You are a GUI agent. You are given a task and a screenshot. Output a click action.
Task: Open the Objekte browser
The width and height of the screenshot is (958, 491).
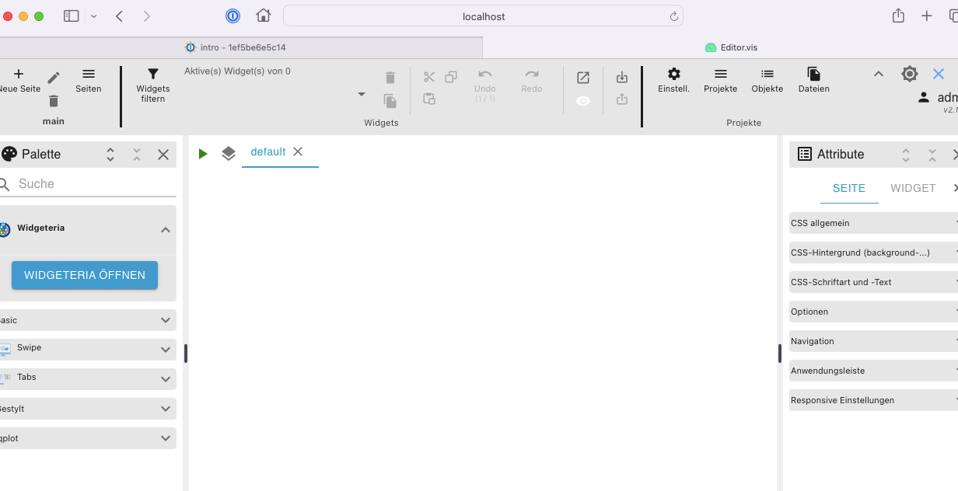coord(767,80)
